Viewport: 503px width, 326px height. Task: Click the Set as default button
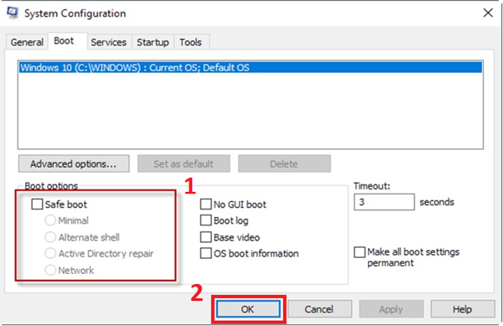point(184,163)
